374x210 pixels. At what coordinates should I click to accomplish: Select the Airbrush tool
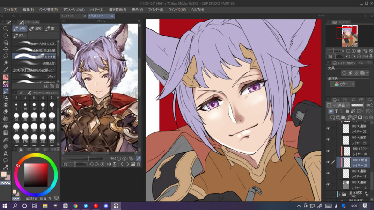coord(6,98)
